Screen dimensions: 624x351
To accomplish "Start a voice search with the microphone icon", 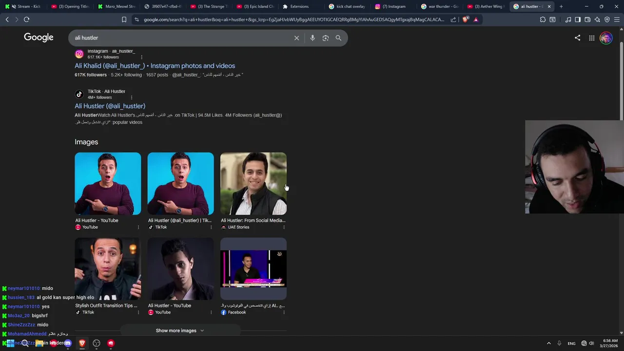I will (312, 38).
